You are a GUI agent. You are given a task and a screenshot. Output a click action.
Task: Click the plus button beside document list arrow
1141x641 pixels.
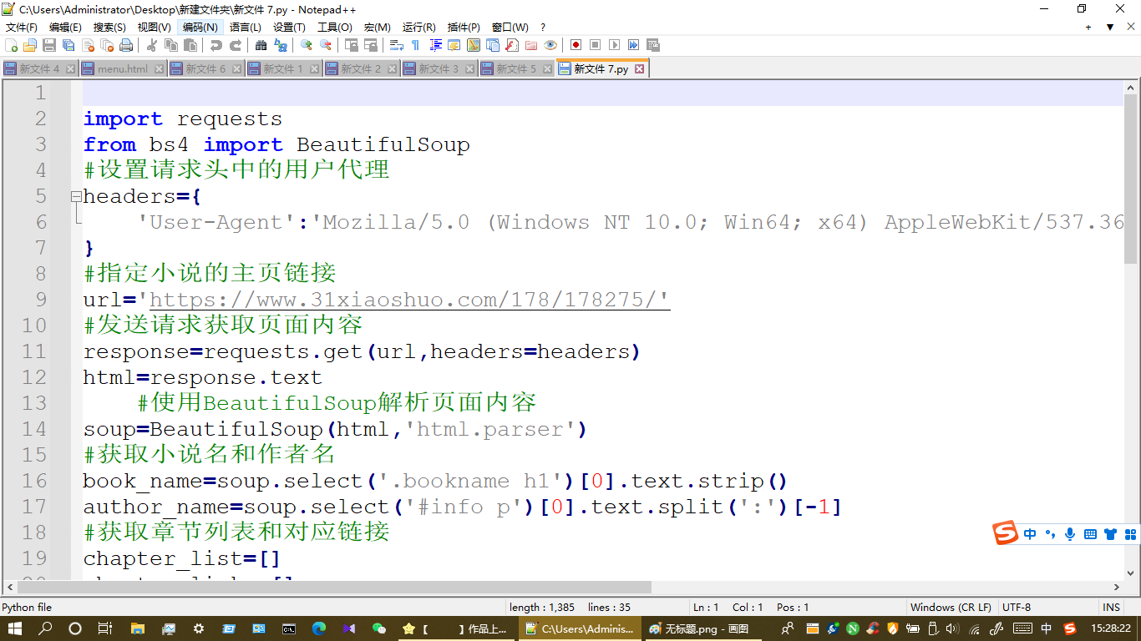coord(1088,28)
